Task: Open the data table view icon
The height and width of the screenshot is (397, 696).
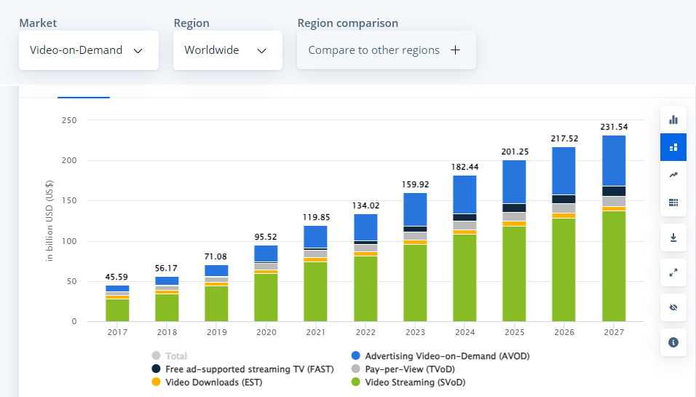Action: pos(673,203)
